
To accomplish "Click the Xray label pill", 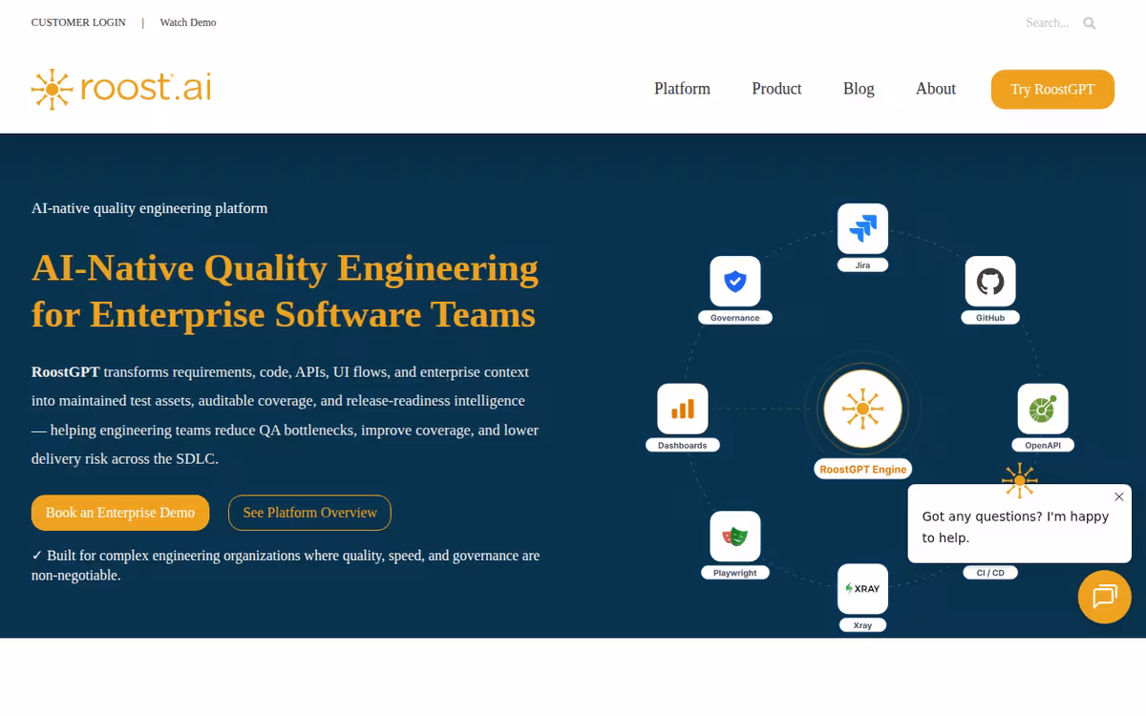I will click(x=862, y=625).
